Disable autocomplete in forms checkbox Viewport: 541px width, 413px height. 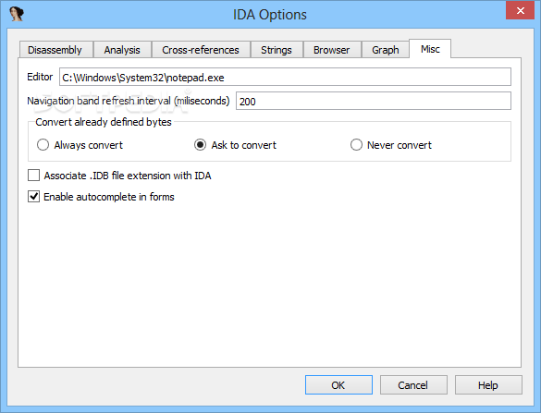click(x=33, y=197)
